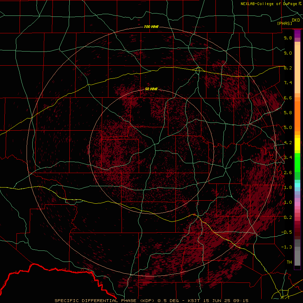Image resolution: width=303 pixels, height=303 pixels.
Task: Click the 9.8 value on the scale
Action: 288,38
